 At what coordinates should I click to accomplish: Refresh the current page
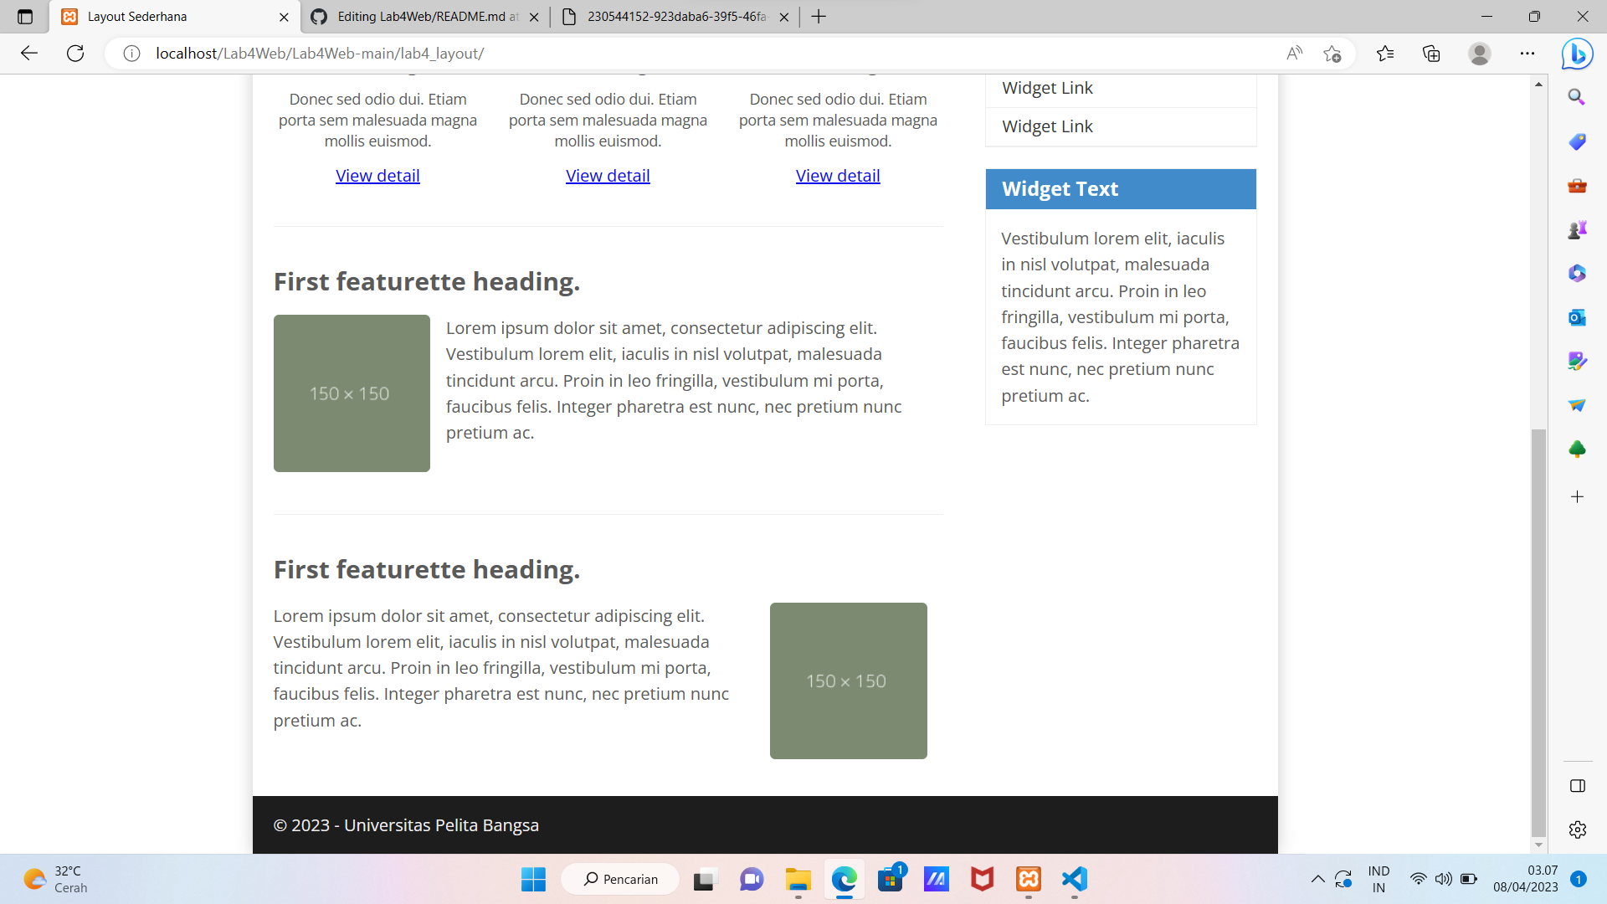tap(75, 54)
